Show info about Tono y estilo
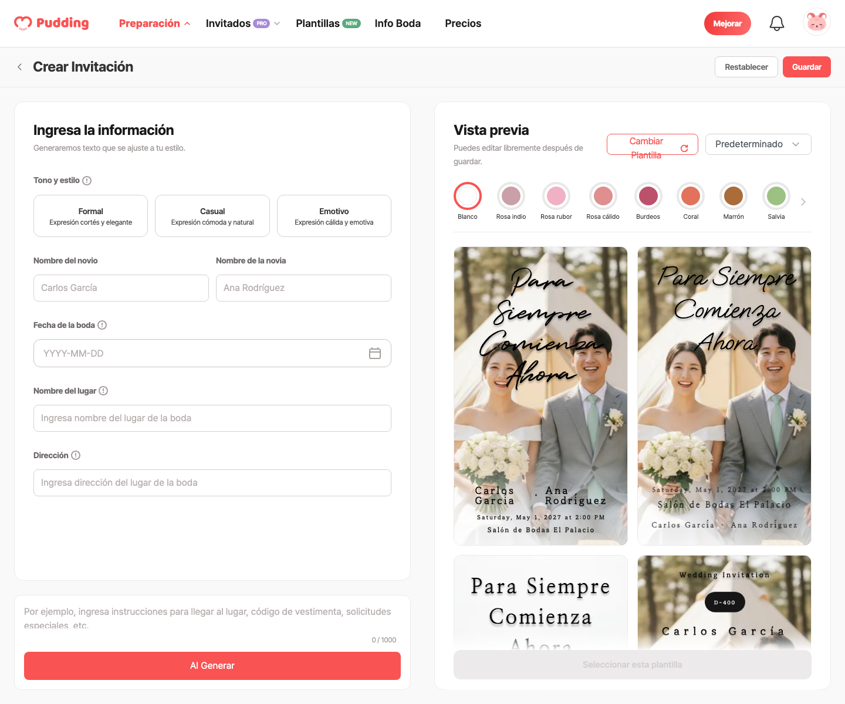The image size is (845, 704). point(87,181)
